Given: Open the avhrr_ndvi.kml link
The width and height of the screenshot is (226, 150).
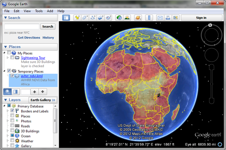Looking at the screenshot, I should [32, 76].
